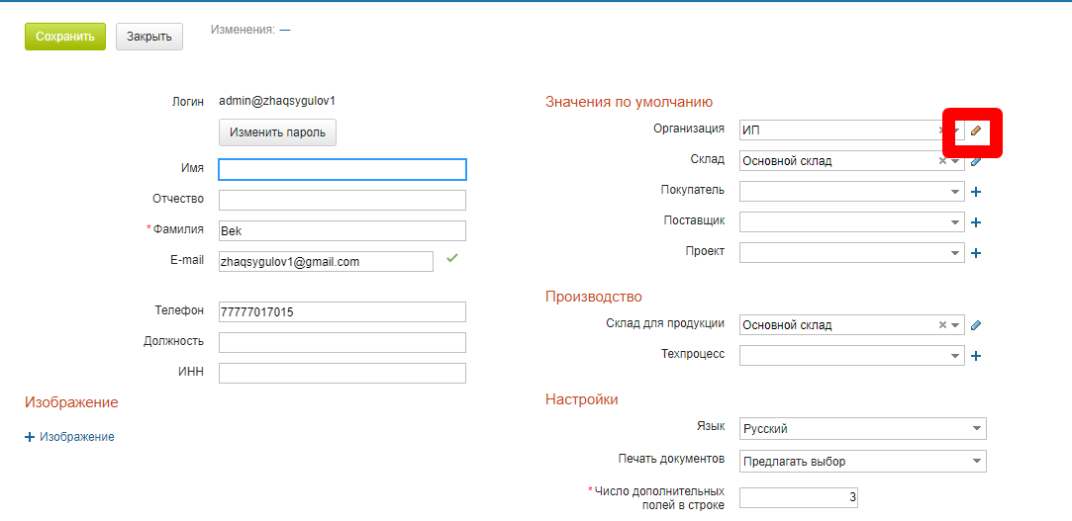Edit the default Склад pencil icon
This screenshot has height=521, width=1072.
976,161
